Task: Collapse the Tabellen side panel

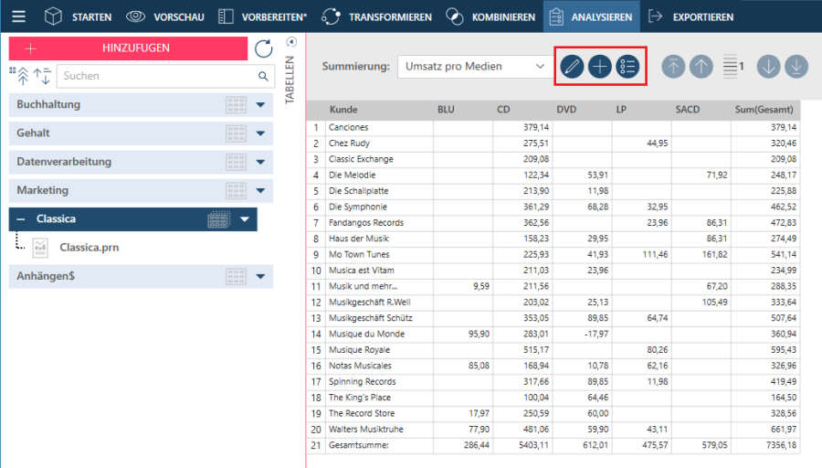Action: point(291,42)
